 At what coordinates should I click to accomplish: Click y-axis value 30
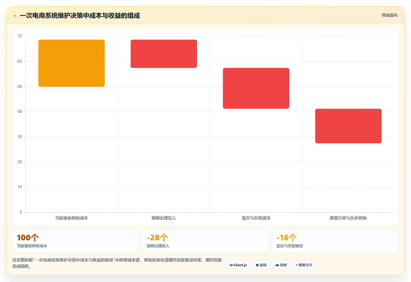(x=20, y=137)
